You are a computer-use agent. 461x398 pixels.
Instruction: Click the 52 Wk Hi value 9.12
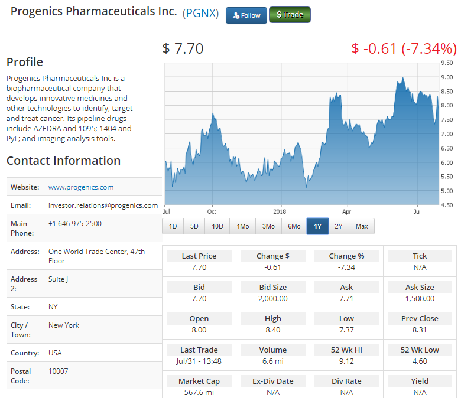(x=346, y=361)
